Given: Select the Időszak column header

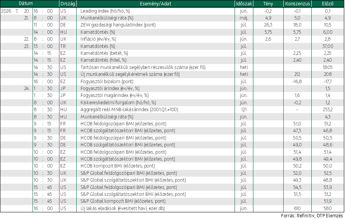Looking at the screenshot, I should click(244, 4).
